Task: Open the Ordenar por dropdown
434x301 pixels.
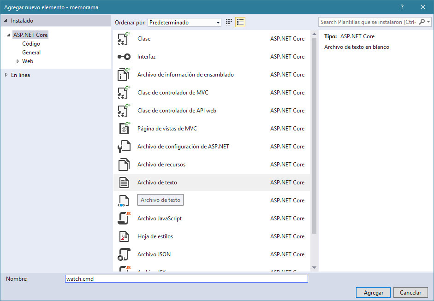Action: tap(184, 22)
